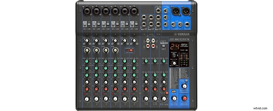This screenshot has width=273, height=111.
Task: Click the channel 3 MID EQ knob
Action: (106, 68)
